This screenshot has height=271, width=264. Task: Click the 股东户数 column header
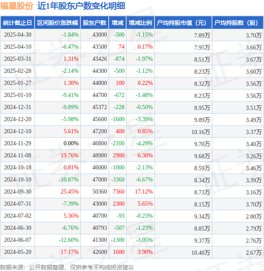coord(95,22)
